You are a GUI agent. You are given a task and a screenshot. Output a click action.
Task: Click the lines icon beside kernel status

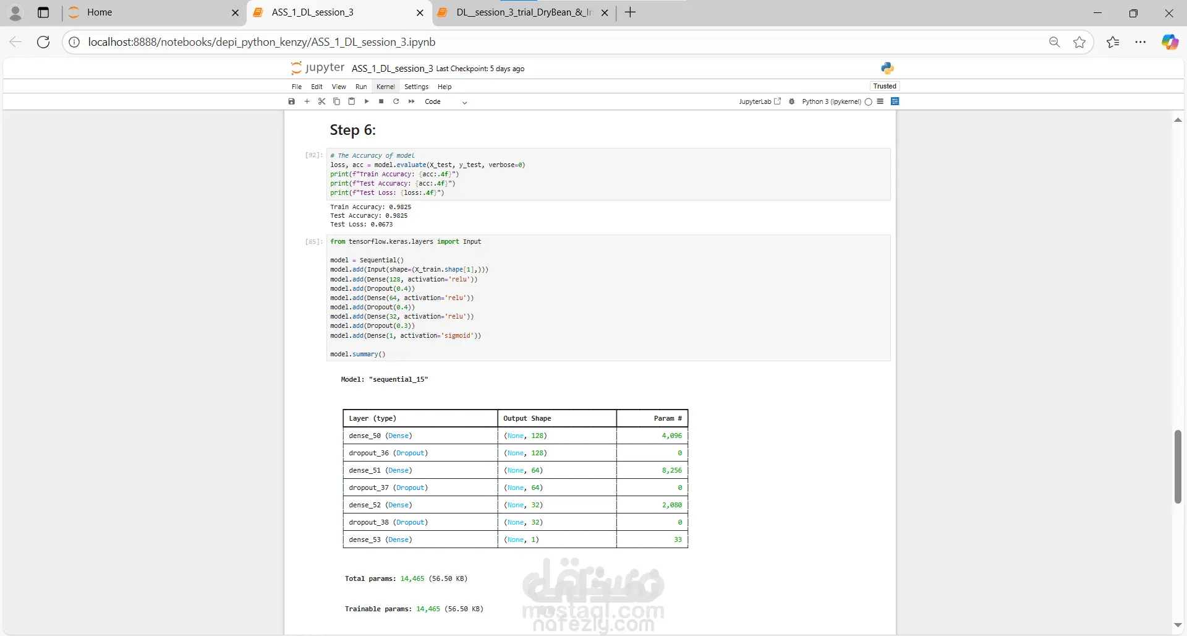coord(880,101)
